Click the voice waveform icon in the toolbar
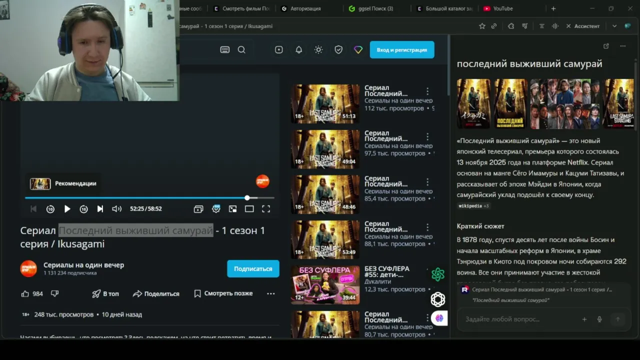This screenshot has width=640, height=360. 554,26
